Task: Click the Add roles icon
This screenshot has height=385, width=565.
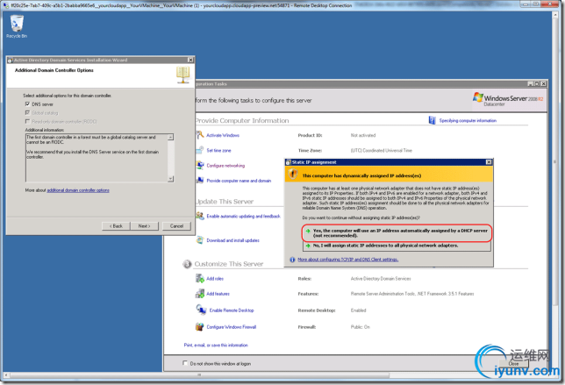Action: (x=200, y=278)
